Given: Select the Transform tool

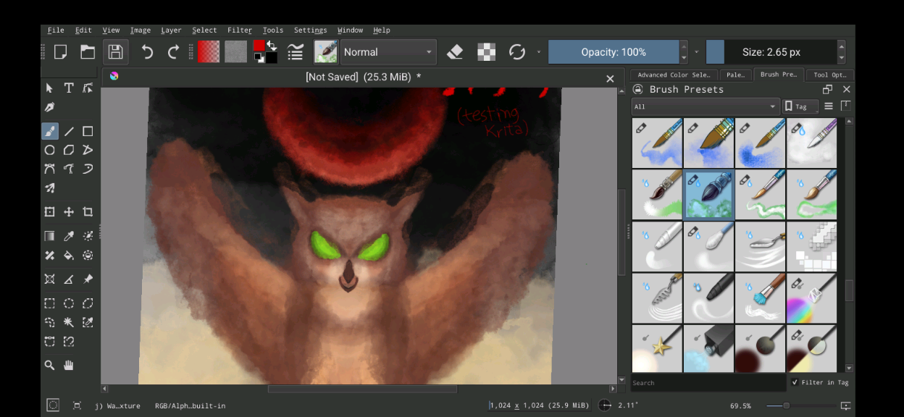Looking at the screenshot, I should pyautogui.click(x=50, y=212).
